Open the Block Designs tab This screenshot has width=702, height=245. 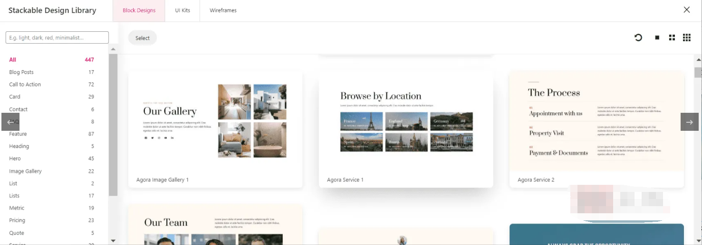tap(139, 10)
